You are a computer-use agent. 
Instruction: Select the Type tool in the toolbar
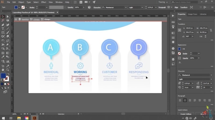(x=3, y=28)
